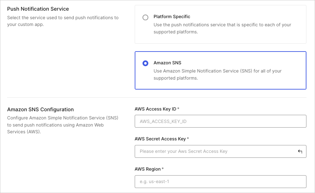
Task: Click the Amazon SNS Configuration description paragraph
Action: tap(63, 125)
